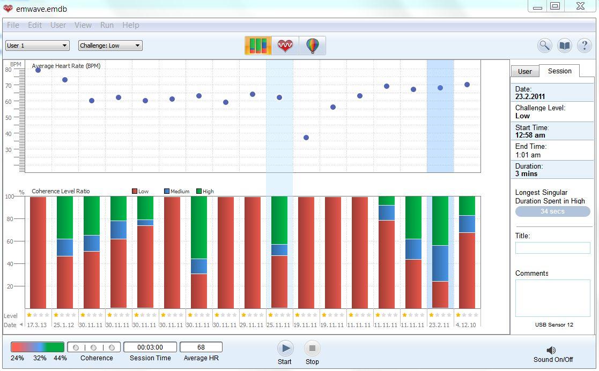Select the 23.2.11 session bar

click(x=440, y=252)
